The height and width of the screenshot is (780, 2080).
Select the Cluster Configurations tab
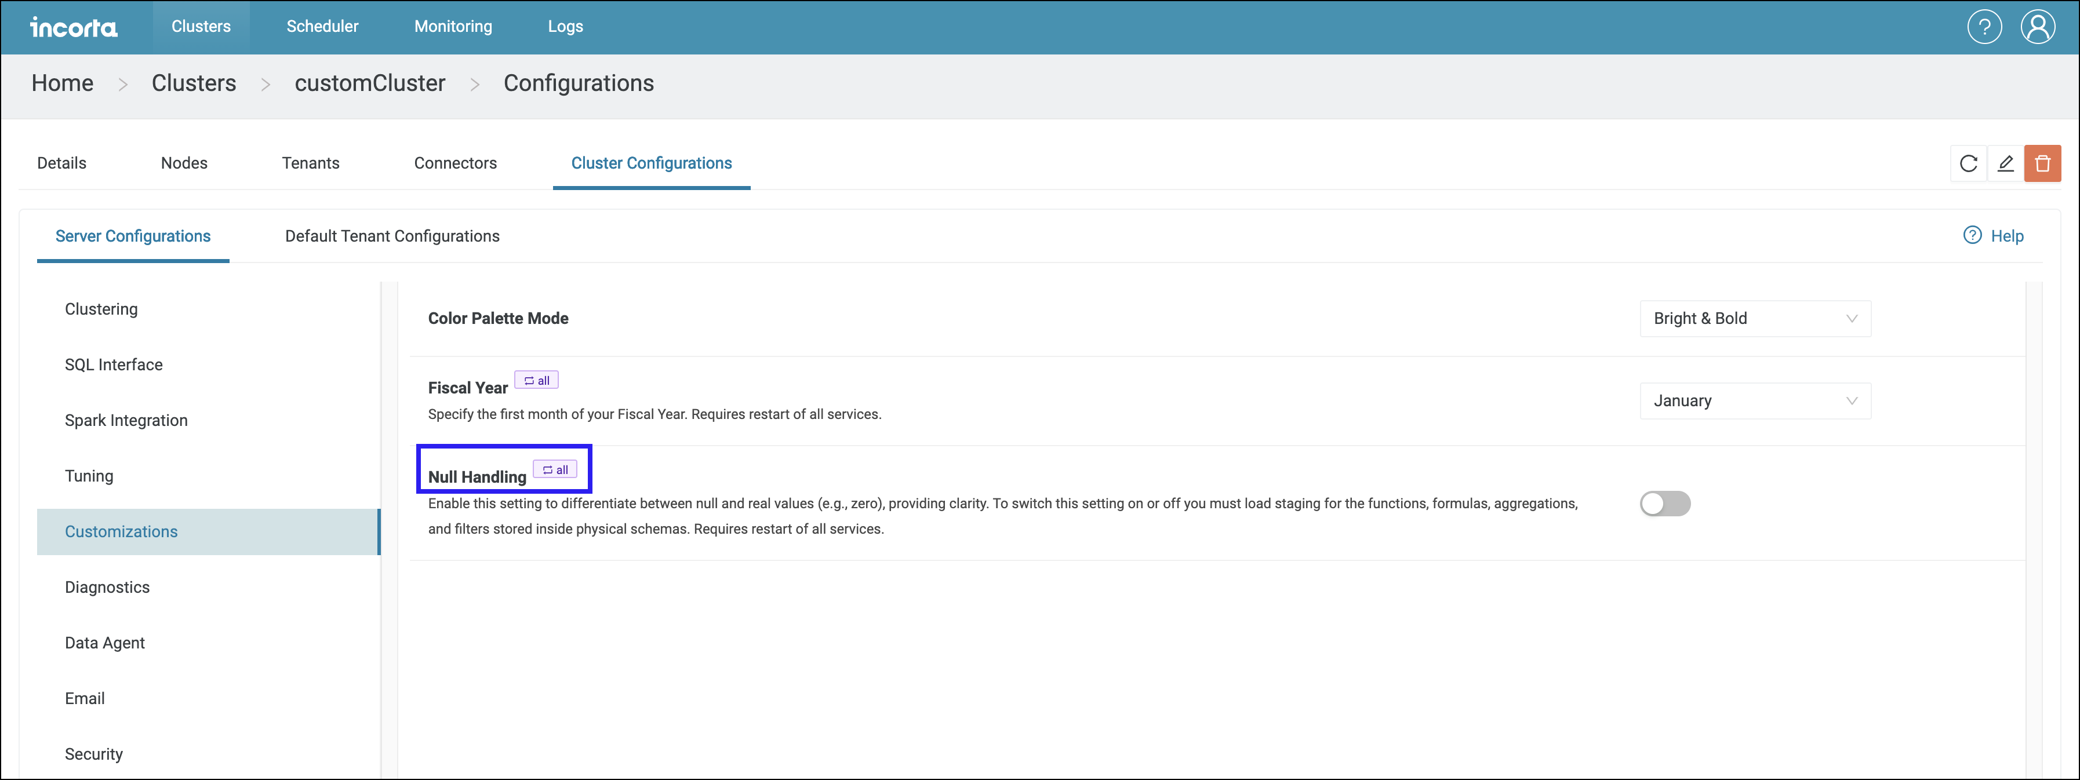(x=652, y=163)
